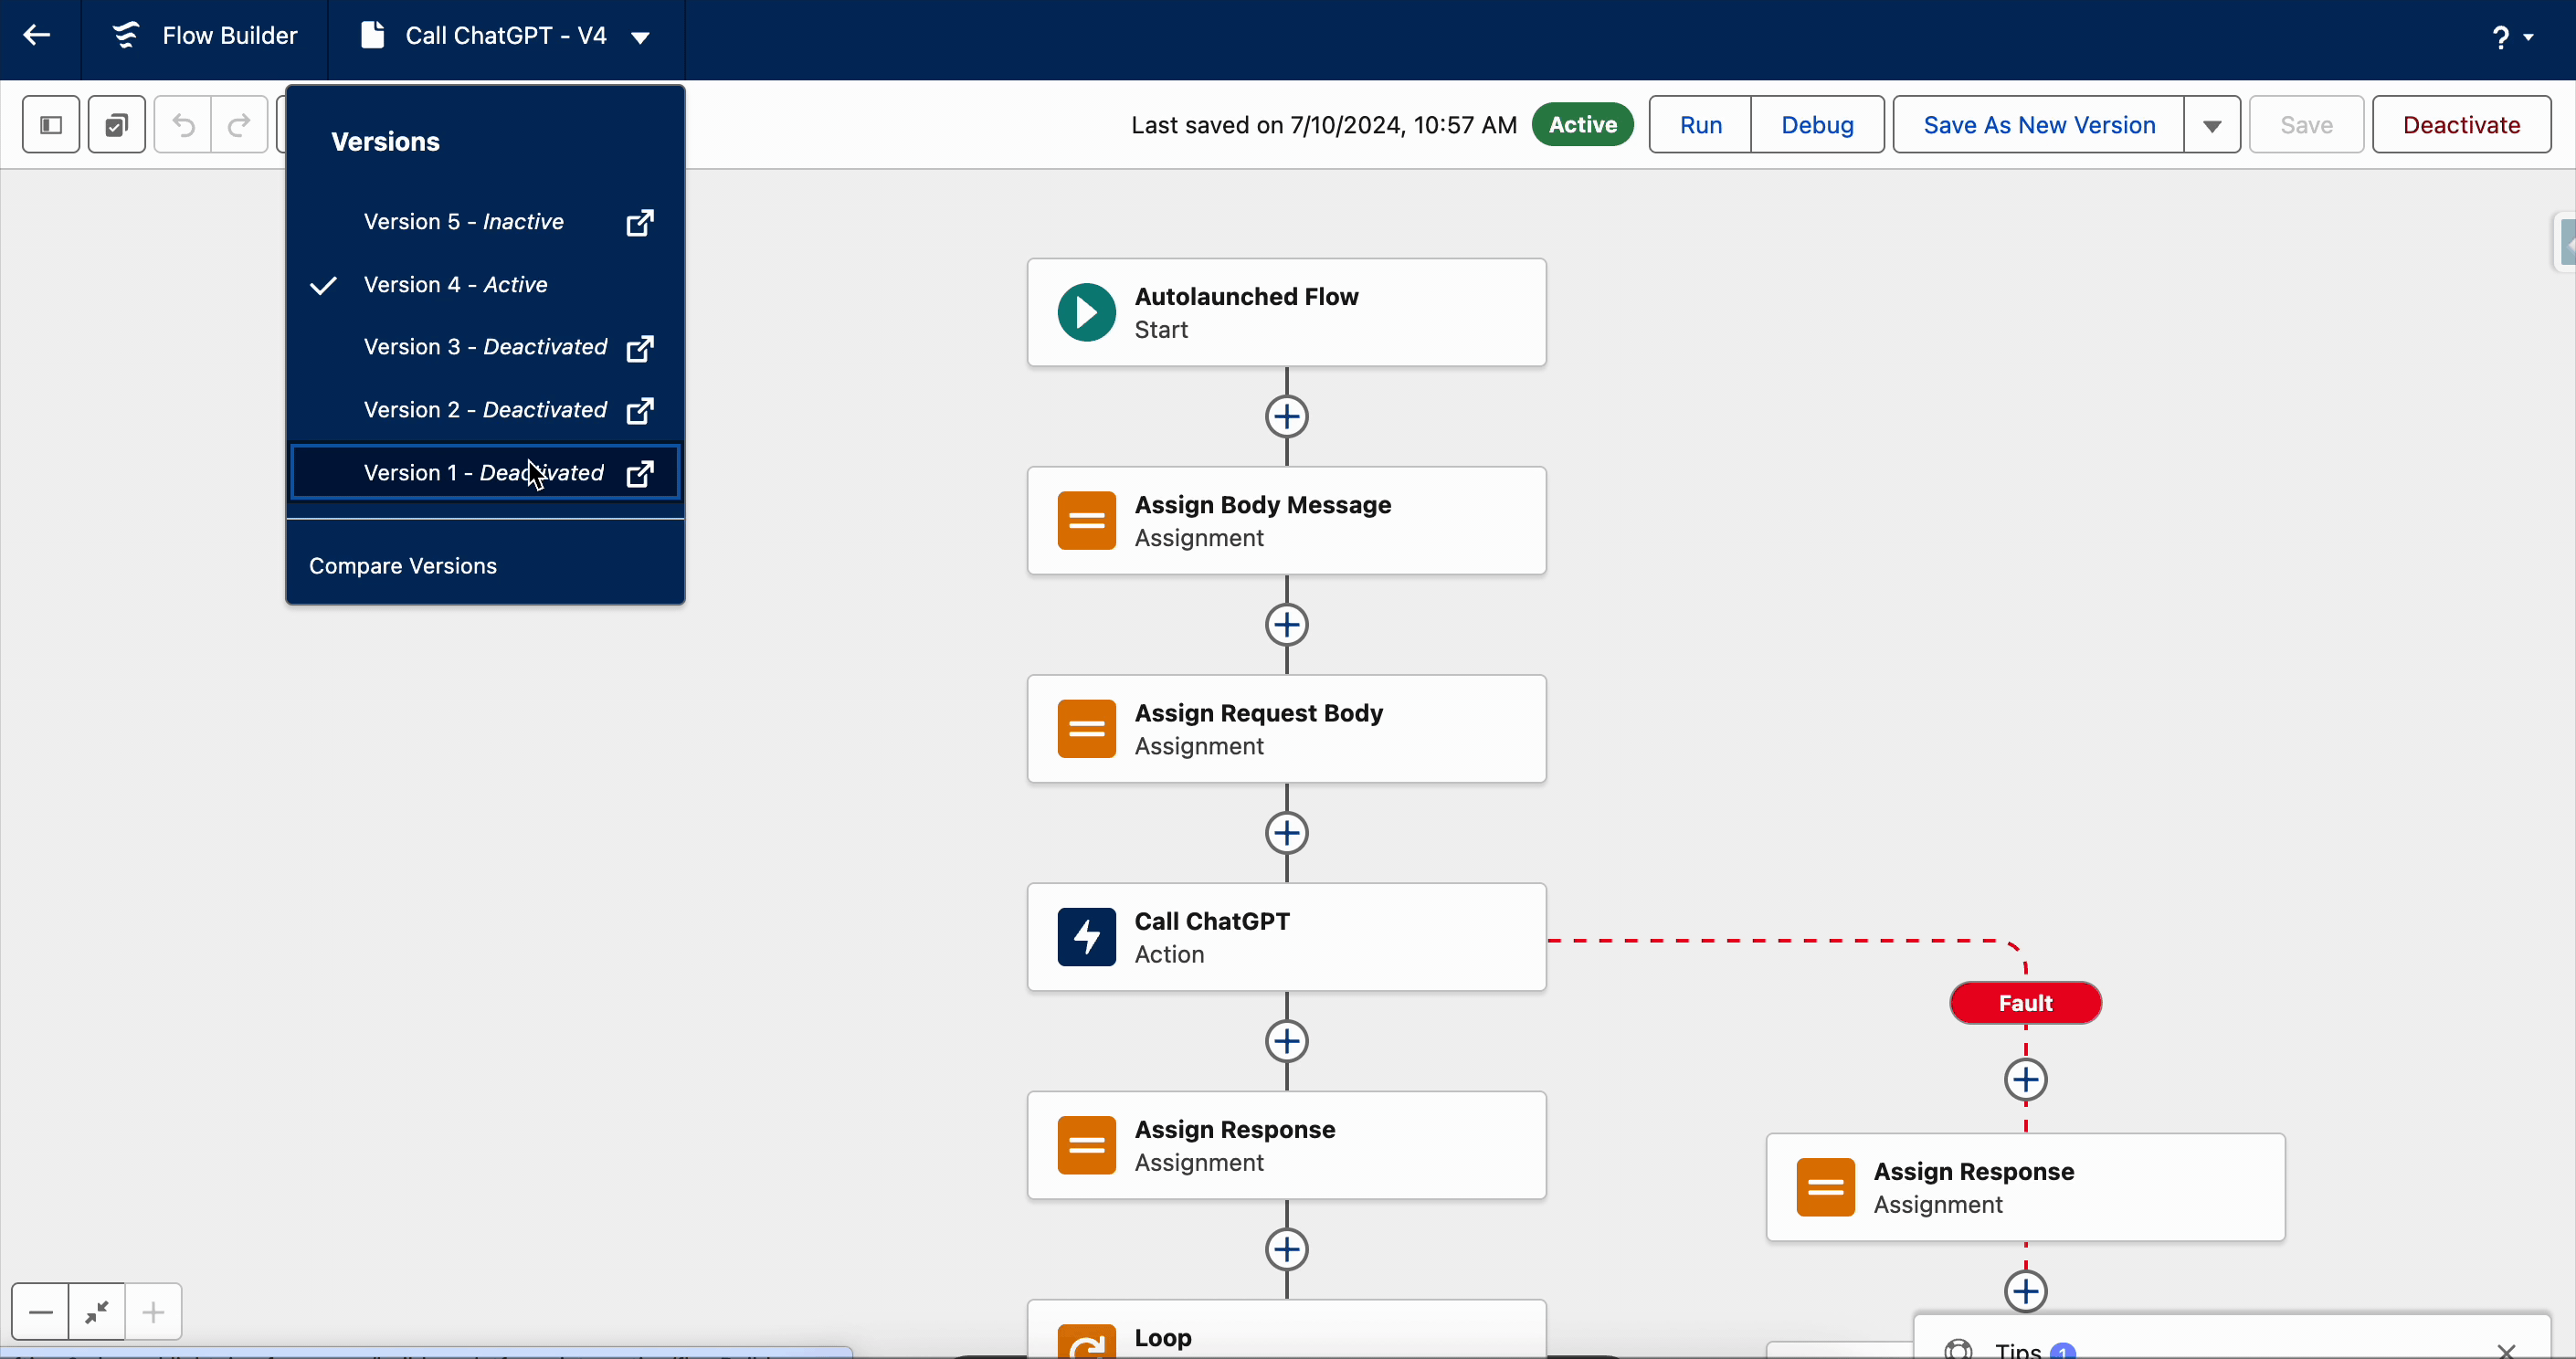
Task: Select Version 1 - Deactivated menu entry
Action: [x=484, y=472]
